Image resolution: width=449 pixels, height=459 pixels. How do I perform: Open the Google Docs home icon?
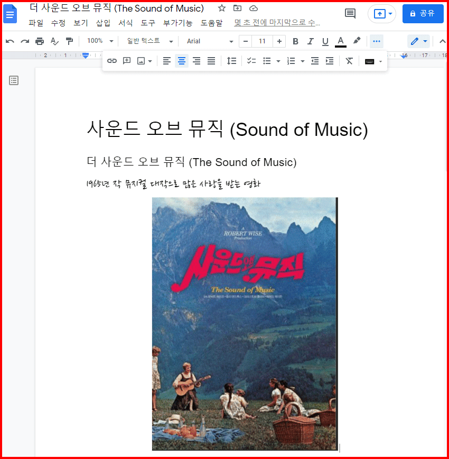click(10, 14)
